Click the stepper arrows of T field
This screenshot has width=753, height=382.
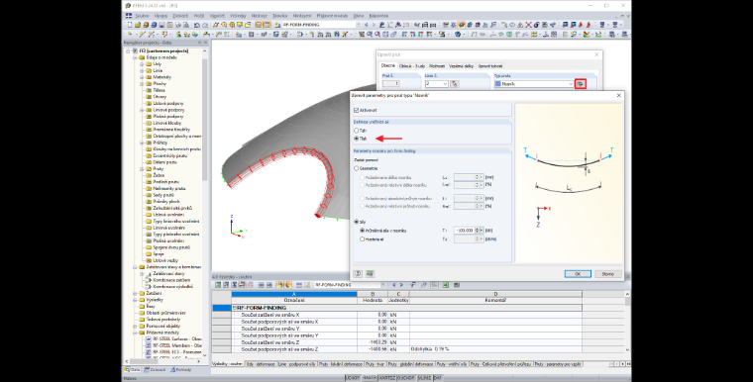pyautogui.click(x=478, y=231)
